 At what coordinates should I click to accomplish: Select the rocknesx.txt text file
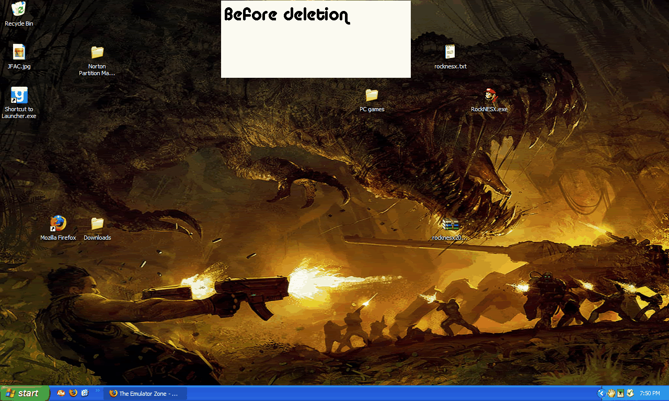click(x=450, y=52)
